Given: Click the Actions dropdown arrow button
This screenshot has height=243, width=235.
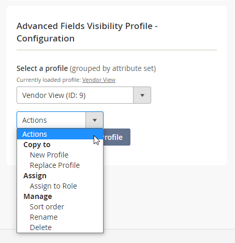Looking at the screenshot, I should click(94, 120).
